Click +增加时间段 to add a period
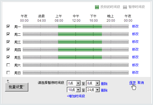This screenshot has width=153, height=105. pyautogui.click(x=76, y=96)
